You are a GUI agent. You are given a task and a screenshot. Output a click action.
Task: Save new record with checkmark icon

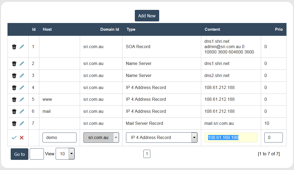(14, 138)
